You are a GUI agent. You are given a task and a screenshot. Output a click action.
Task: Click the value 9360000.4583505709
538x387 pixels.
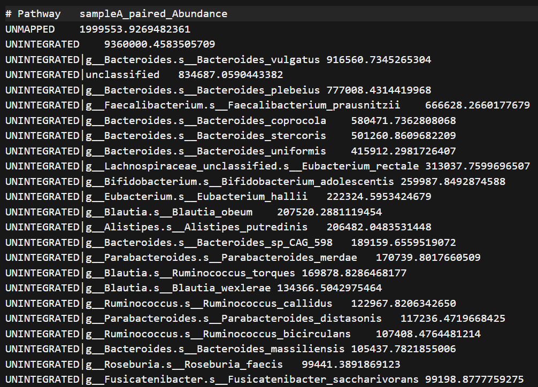tap(159, 44)
